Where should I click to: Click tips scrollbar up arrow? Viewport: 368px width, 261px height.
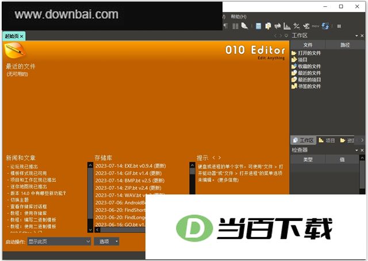[x=193, y=165]
